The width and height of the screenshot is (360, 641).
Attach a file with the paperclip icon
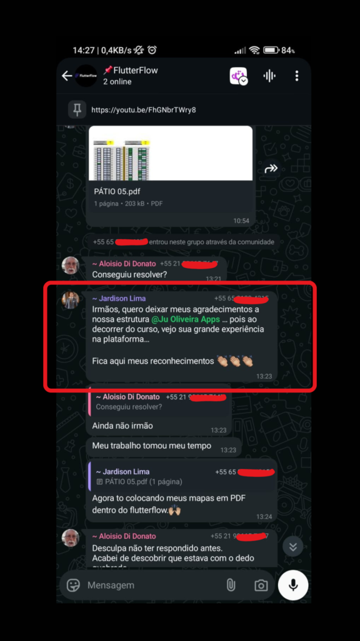[231, 585]
